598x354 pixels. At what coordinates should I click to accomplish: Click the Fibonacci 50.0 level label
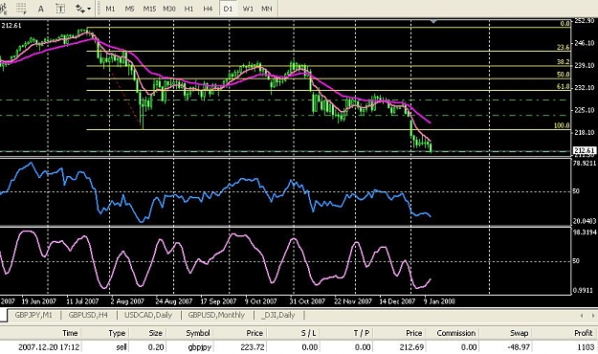coord(564,75)
